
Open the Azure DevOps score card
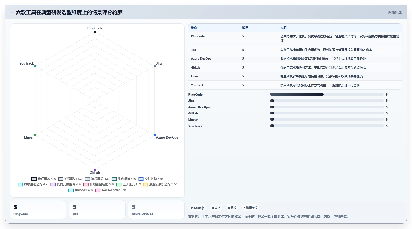tap(156, 210)
